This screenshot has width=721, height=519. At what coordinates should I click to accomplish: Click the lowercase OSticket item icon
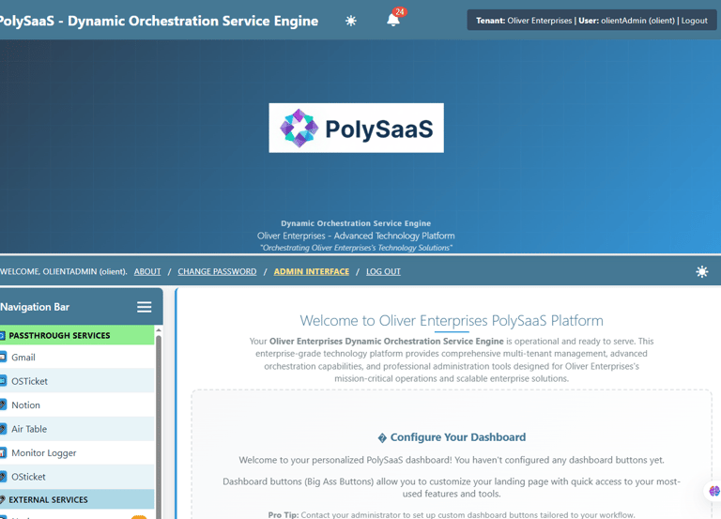coord(3,476)
